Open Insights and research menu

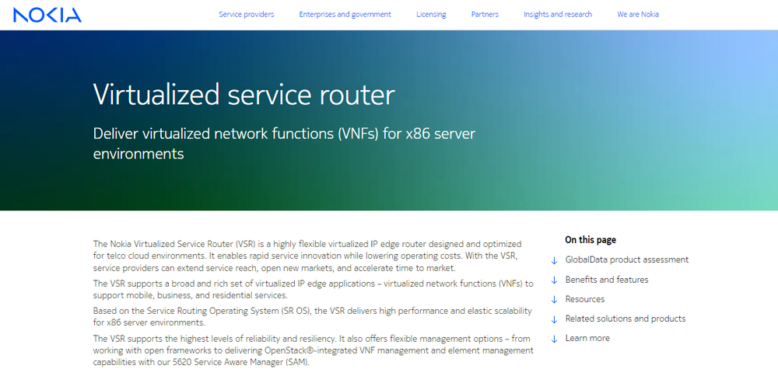click(x=558, y=14)
